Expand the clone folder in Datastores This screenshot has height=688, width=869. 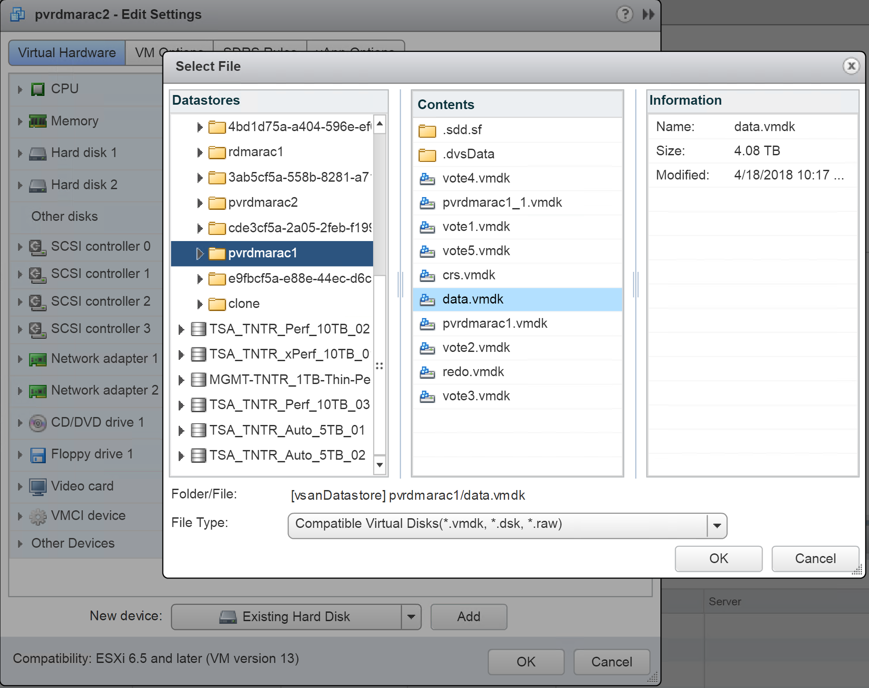[200, 304]
